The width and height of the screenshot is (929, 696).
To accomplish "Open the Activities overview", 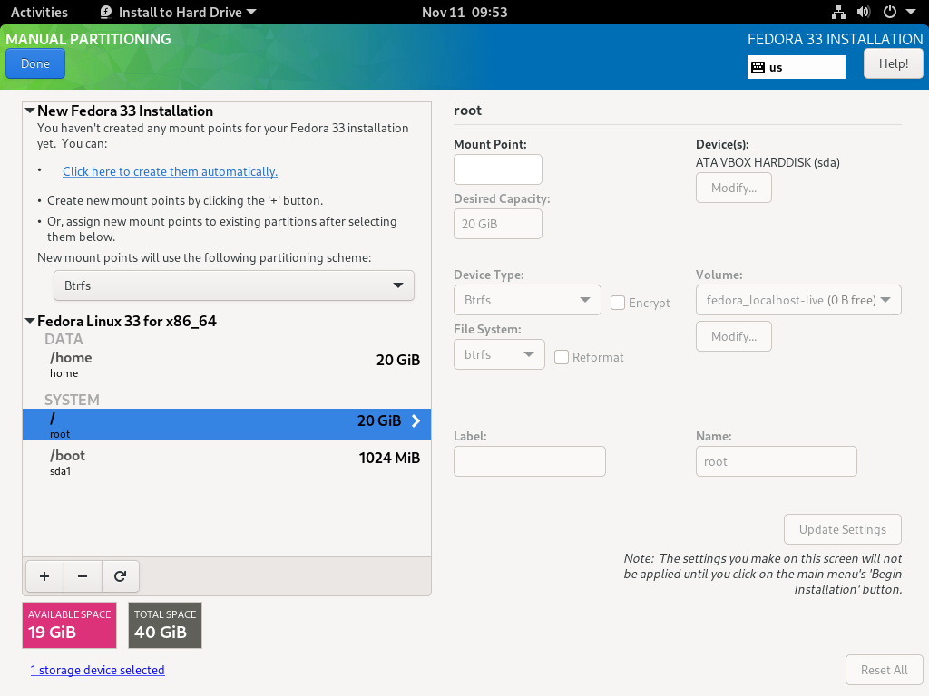I will point(39,12).
